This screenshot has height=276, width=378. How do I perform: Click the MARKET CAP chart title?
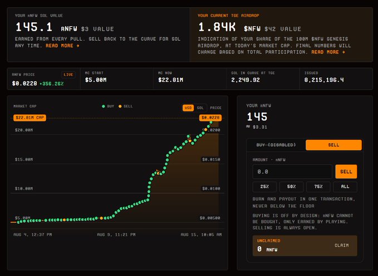point(25,106)
